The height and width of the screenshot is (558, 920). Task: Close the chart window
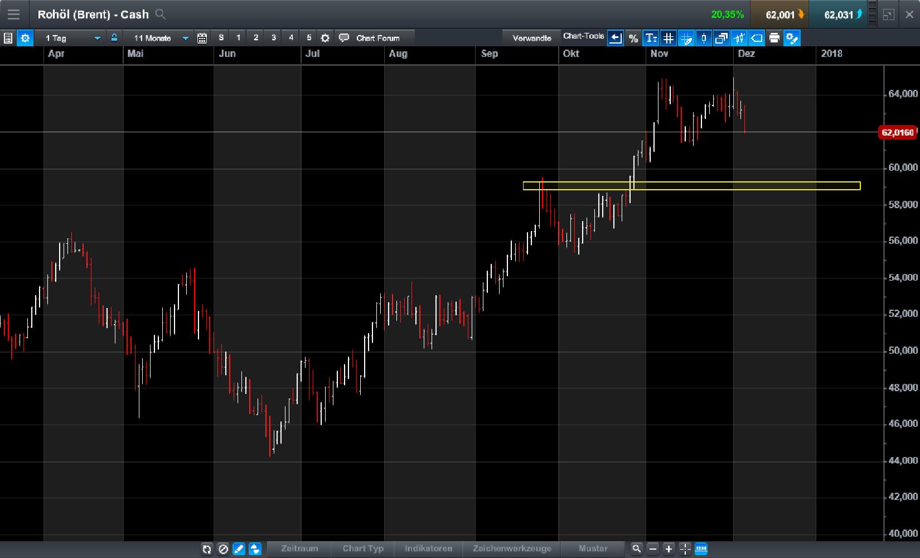[909, 15]
